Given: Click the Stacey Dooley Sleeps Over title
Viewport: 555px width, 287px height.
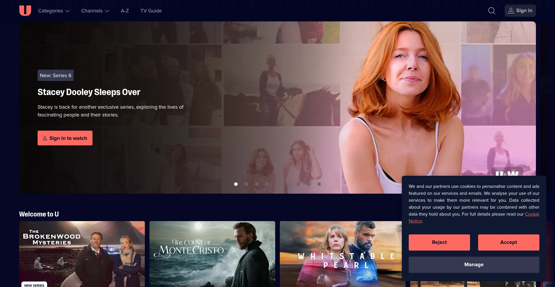Looking at the screenshot, I should [x=89, y=92].
